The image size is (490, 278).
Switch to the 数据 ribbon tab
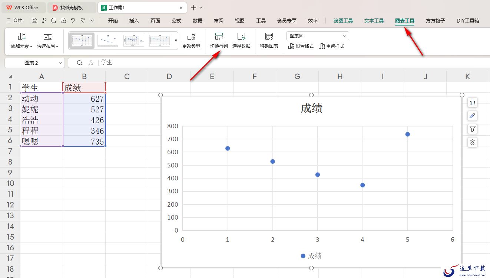[x=198, y=21]
